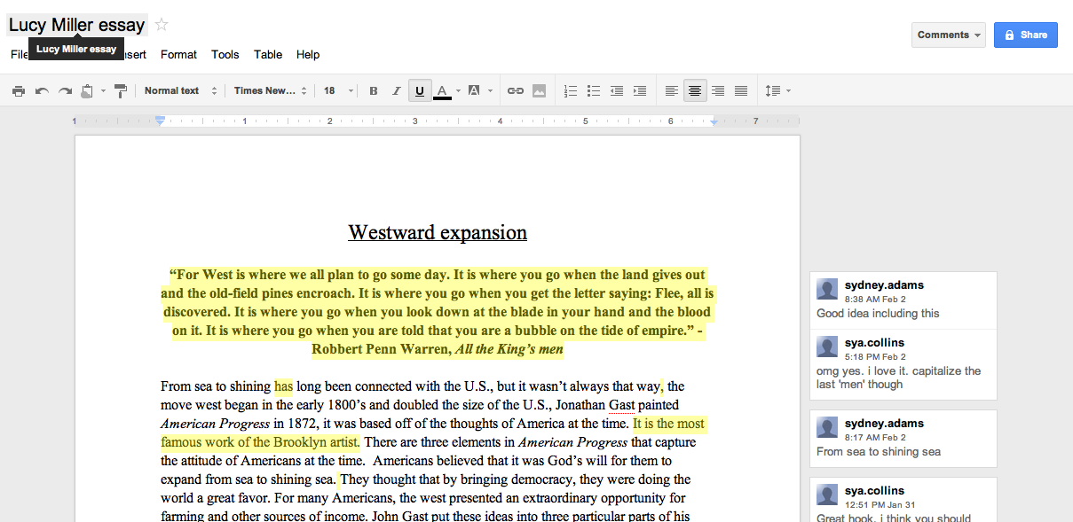The image size is (1073, 522).
Task: Toggle Center align in the toolbar
Action: [695, 90]
